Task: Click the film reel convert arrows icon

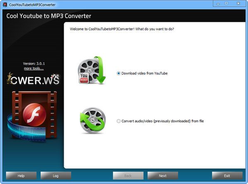Action: (x=93, y=120)
